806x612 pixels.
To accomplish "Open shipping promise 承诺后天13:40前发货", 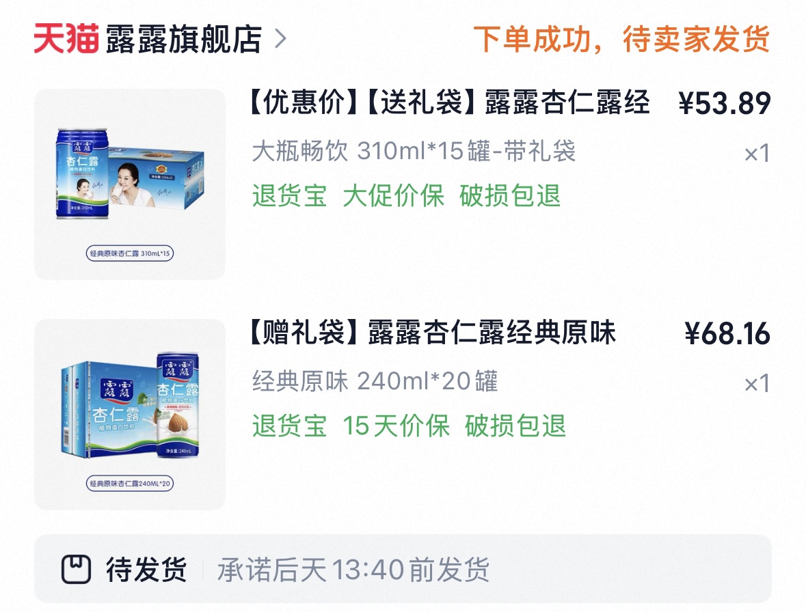I will pos(353,570).
